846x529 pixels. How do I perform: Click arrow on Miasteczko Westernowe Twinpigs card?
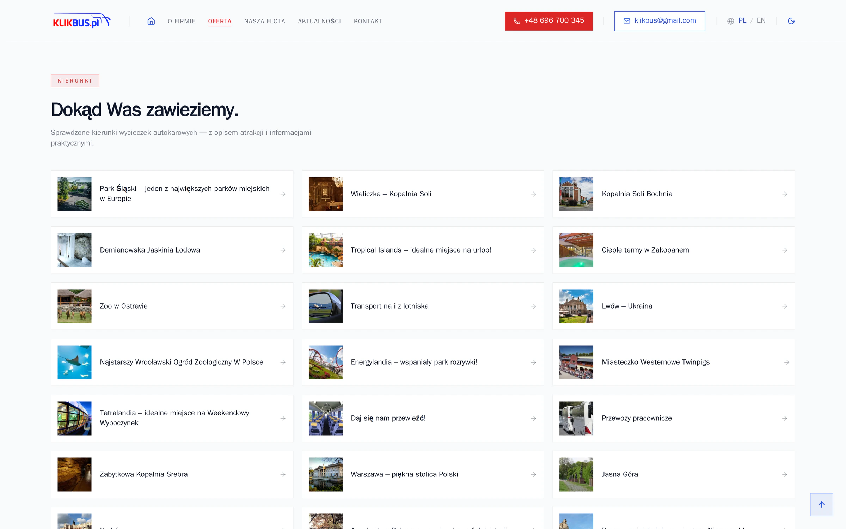click(786, 363)
